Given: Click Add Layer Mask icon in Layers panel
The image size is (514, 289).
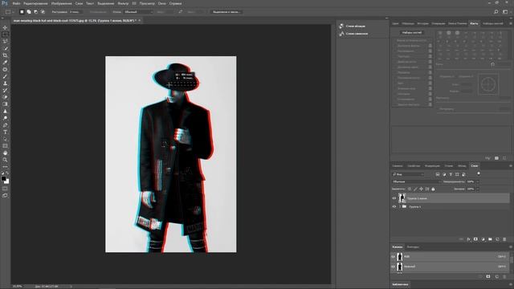Looking at the screenshot, I should [475, 239].
